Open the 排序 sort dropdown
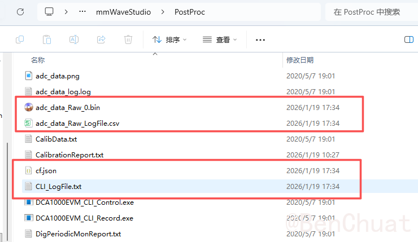 (x=169, y=39)
